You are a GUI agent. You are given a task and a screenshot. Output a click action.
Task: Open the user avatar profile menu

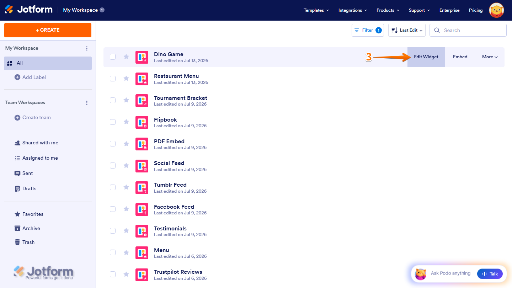click(x=496, y=10)
